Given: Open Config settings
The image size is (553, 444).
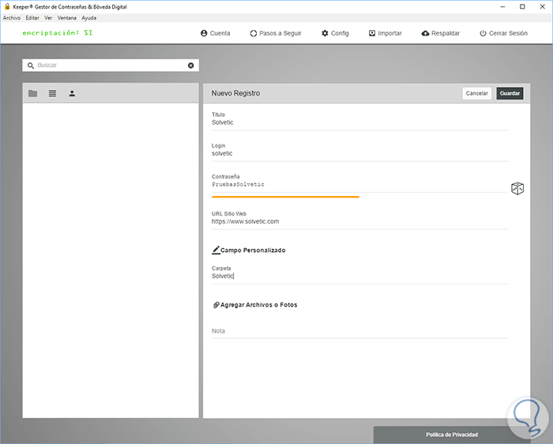Looking at the screenshot, I should pos(335,33).
